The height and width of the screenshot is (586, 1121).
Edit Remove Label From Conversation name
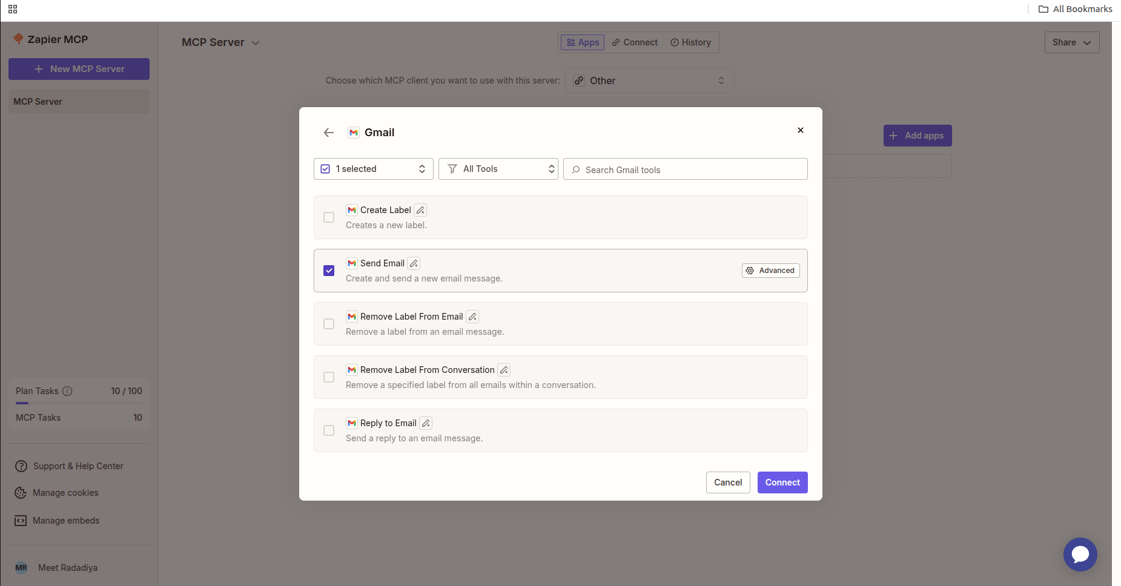[x=504, y=370]
